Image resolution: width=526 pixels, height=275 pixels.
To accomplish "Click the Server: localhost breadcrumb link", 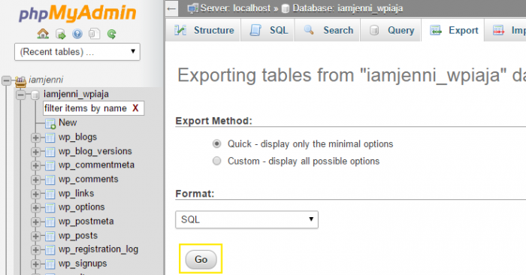I will [x=235, y=8].
